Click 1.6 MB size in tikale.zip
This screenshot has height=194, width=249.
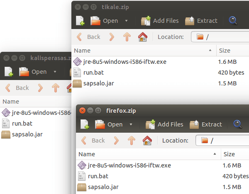[227, 62]
